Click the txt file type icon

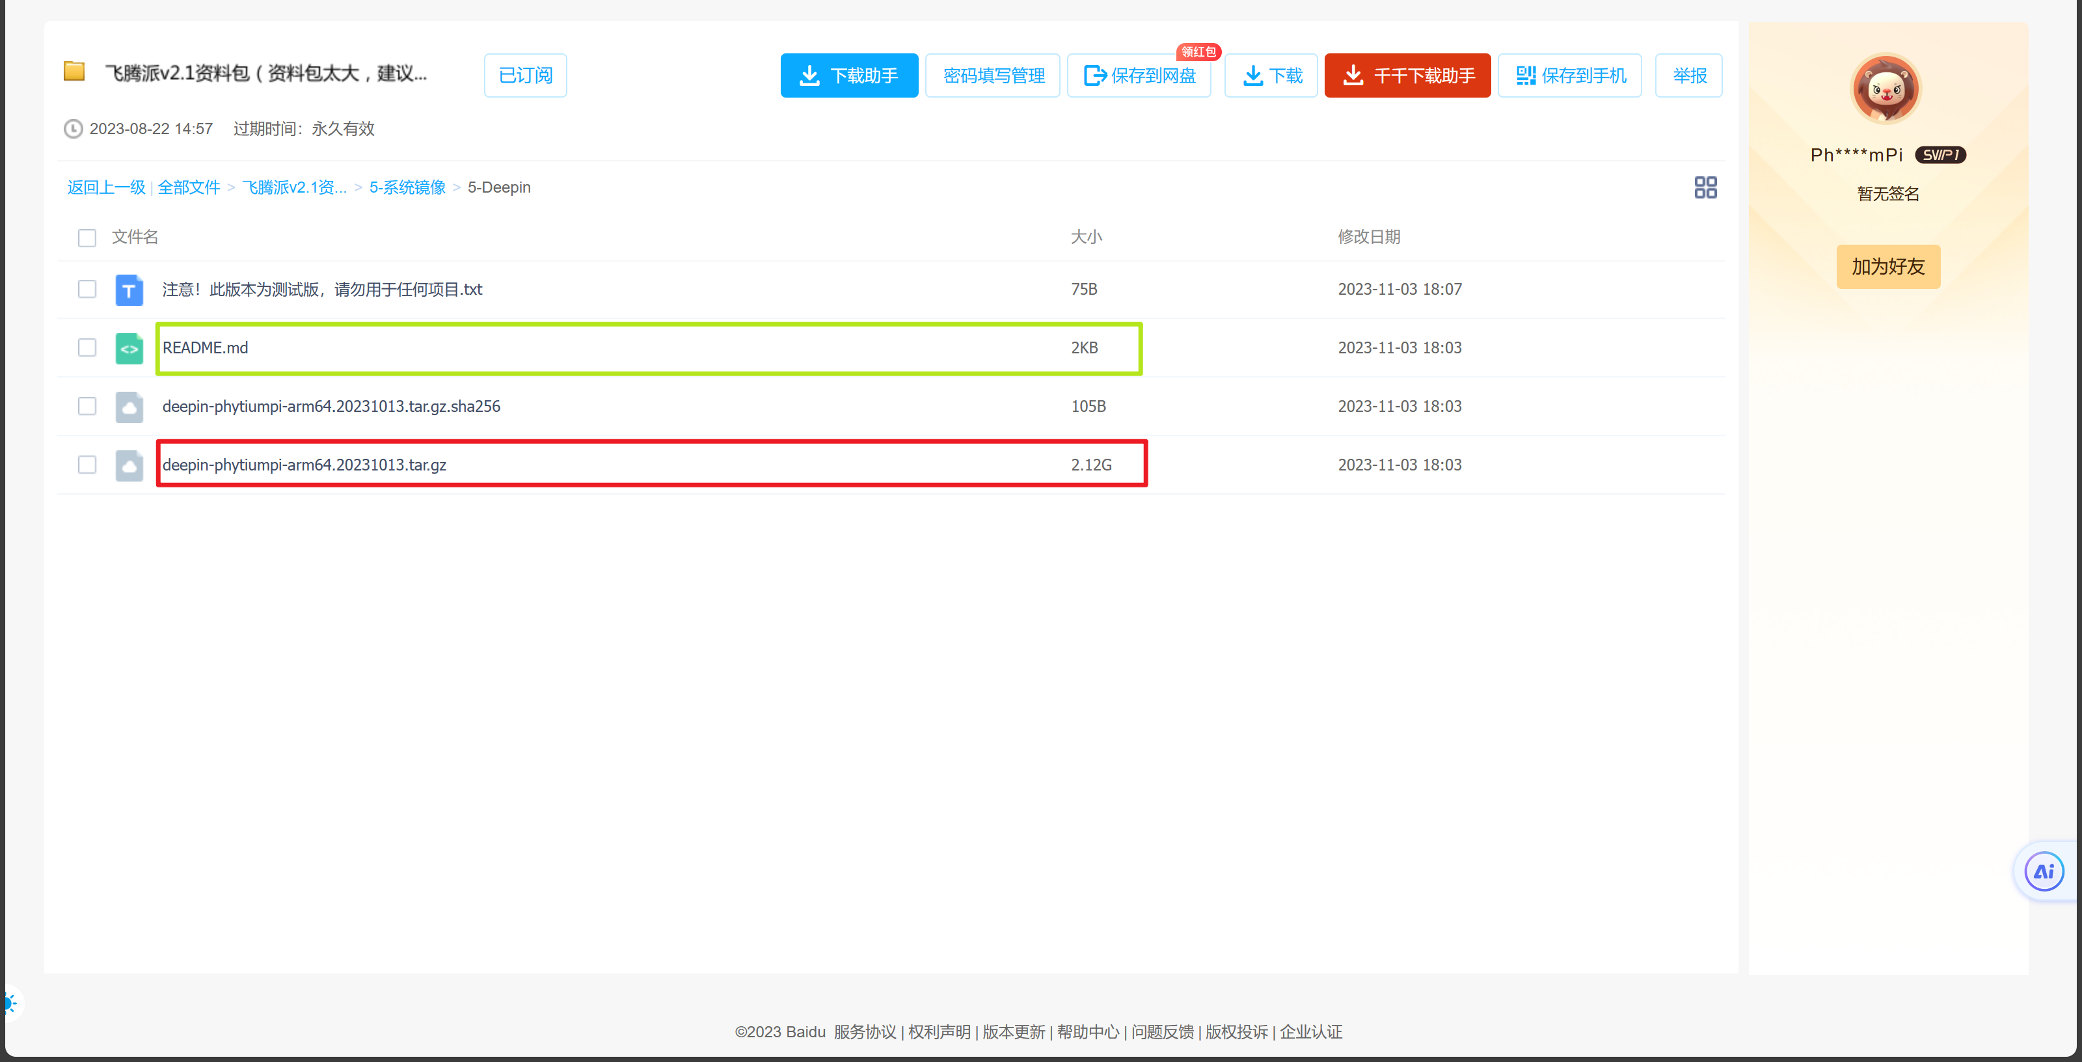(x=129, y=290)
